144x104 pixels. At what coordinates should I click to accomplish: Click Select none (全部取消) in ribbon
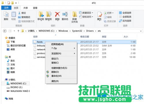tap(125, 17)
